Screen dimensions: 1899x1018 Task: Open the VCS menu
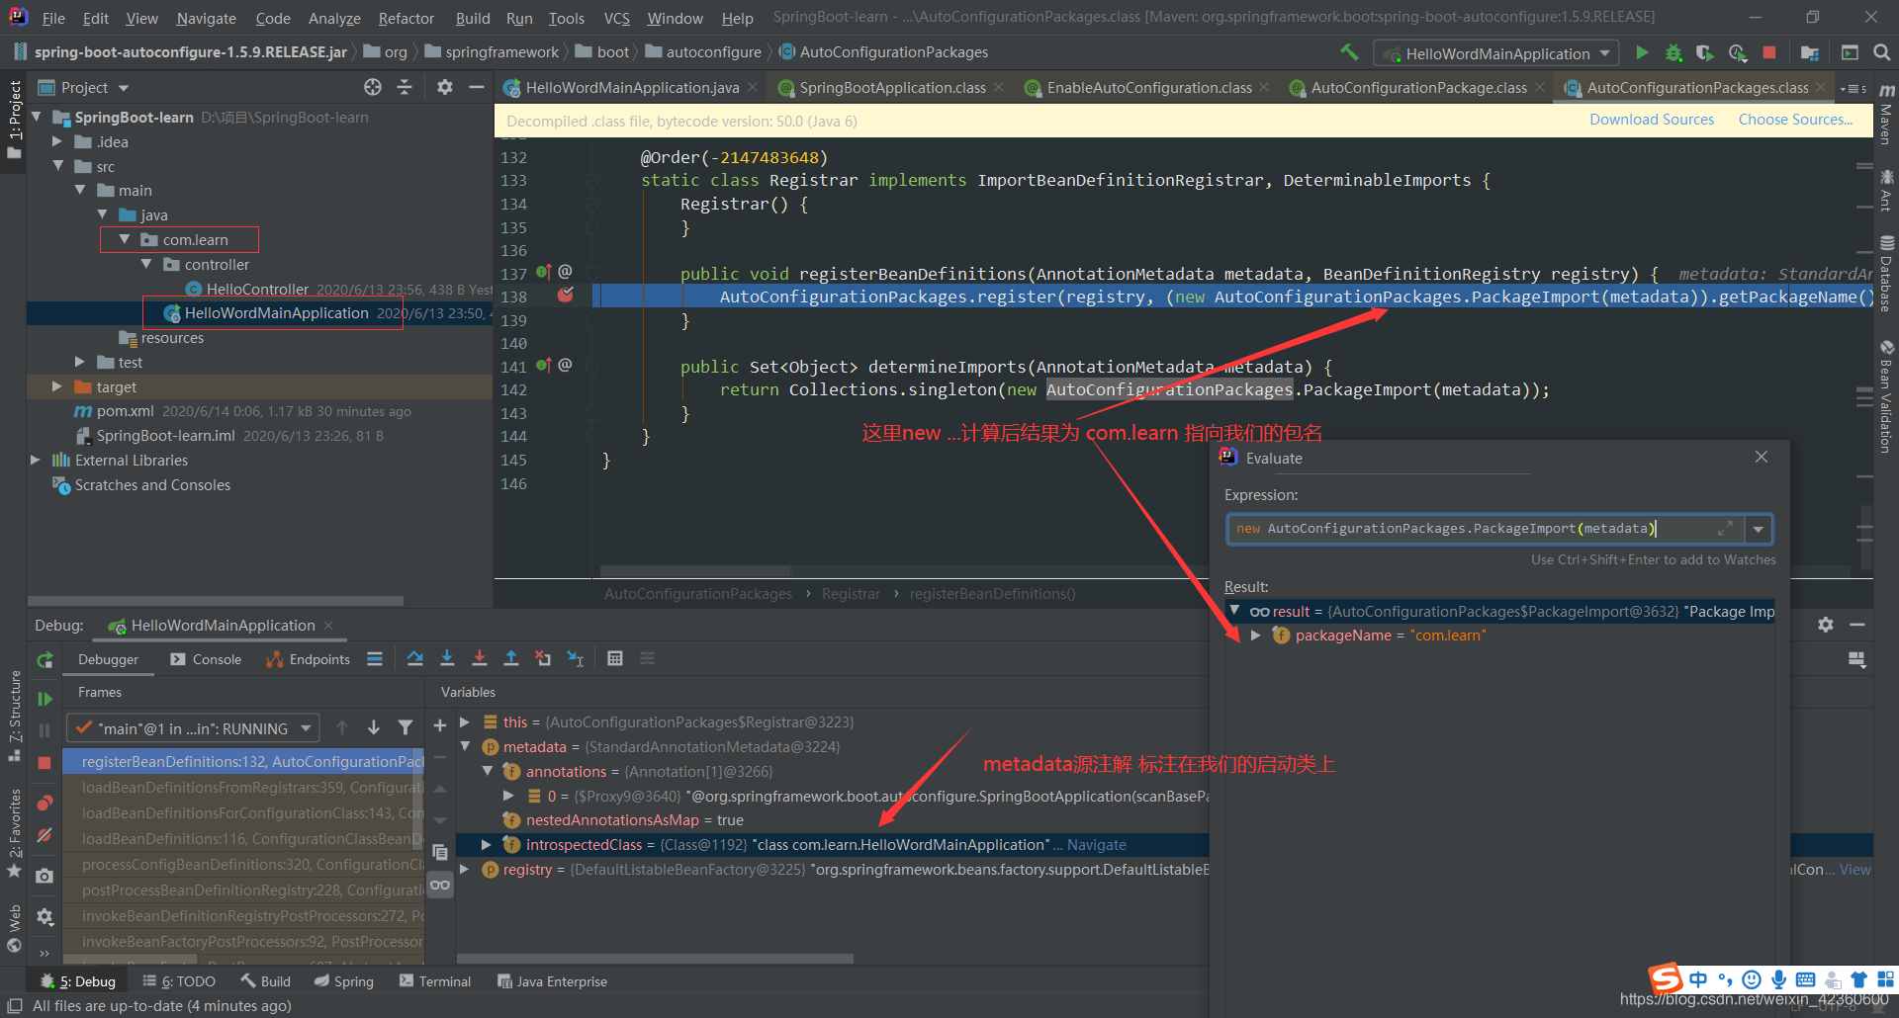(616, 17)
